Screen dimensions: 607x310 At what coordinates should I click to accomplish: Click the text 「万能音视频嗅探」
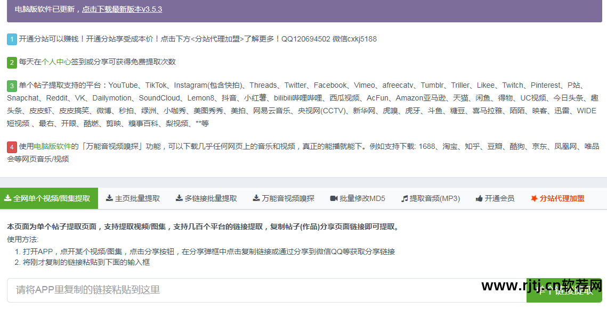point(112,146)
